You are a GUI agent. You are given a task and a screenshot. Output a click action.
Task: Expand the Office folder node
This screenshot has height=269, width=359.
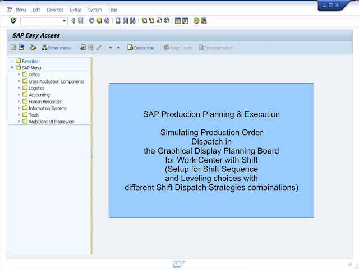point(19,75)
